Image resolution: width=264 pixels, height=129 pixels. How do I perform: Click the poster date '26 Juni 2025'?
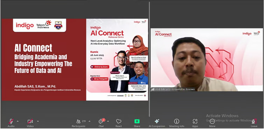click(x=97, y=55)
